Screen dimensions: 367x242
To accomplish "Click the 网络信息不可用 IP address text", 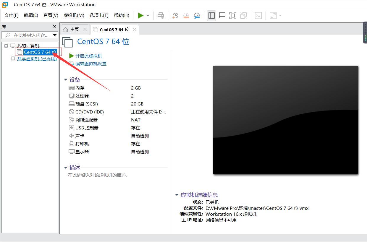I will 221,220.
